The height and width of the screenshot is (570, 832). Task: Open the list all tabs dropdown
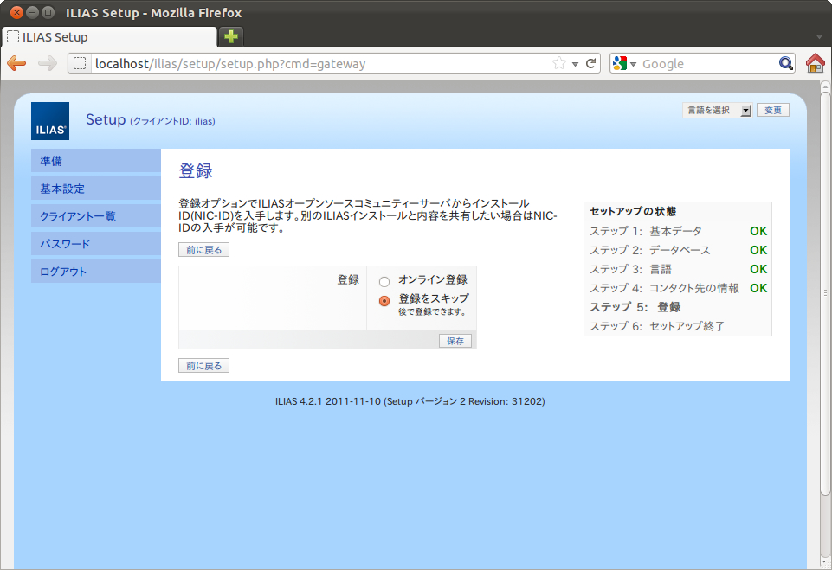pyautogui.click(x=819, y=36)
